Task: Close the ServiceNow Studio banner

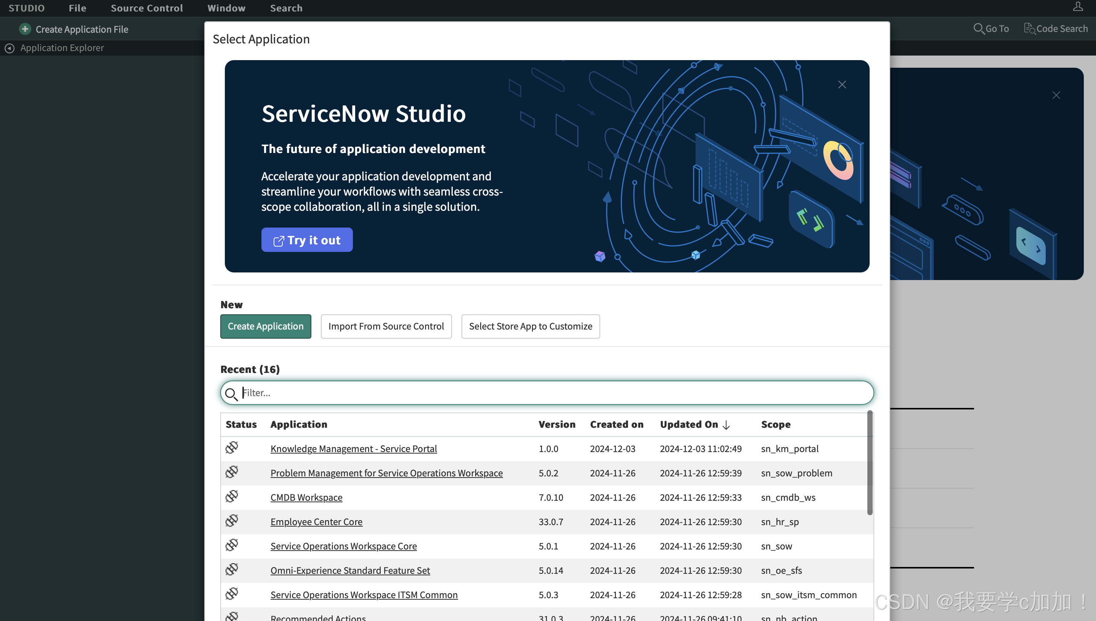Action: pos(842,84)
